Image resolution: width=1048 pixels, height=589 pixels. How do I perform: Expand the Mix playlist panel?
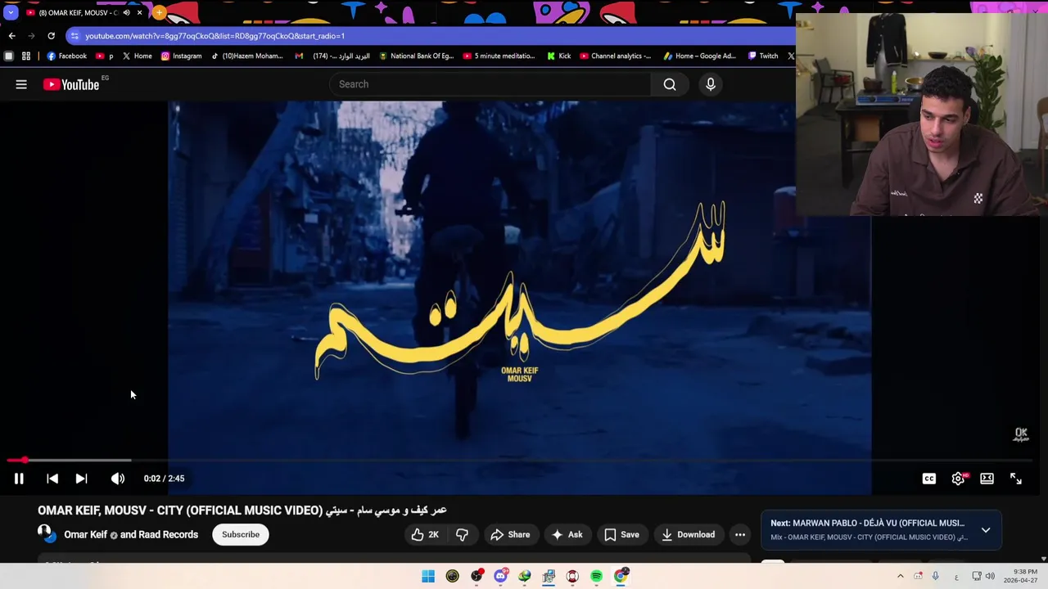click(x=986, y=530)
